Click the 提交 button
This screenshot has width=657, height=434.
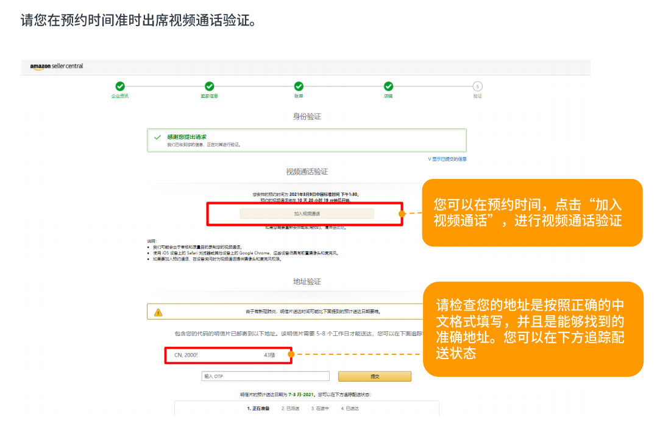click(x=374, y=376)
